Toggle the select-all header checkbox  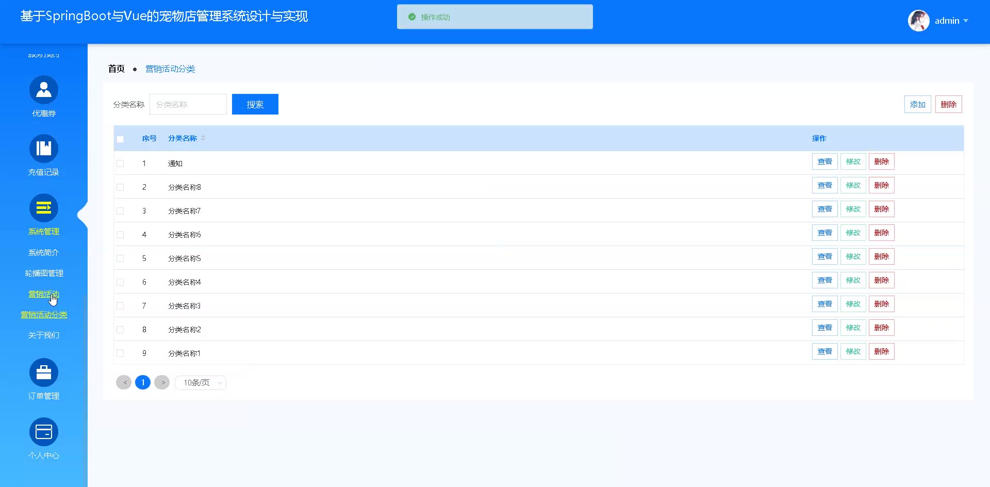120,139
